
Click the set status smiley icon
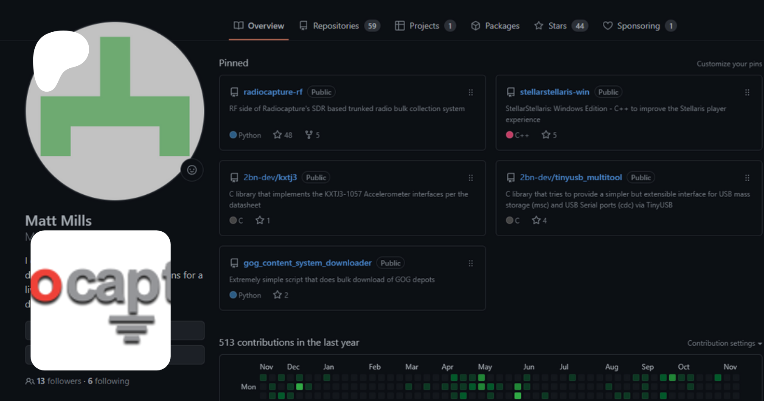tap(192, 170)
